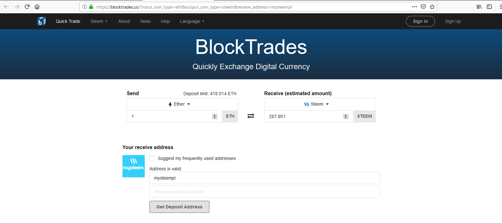Adjust the STEEM receive amount stepper
Screen dimensions: 502x223
coord(346,116)
